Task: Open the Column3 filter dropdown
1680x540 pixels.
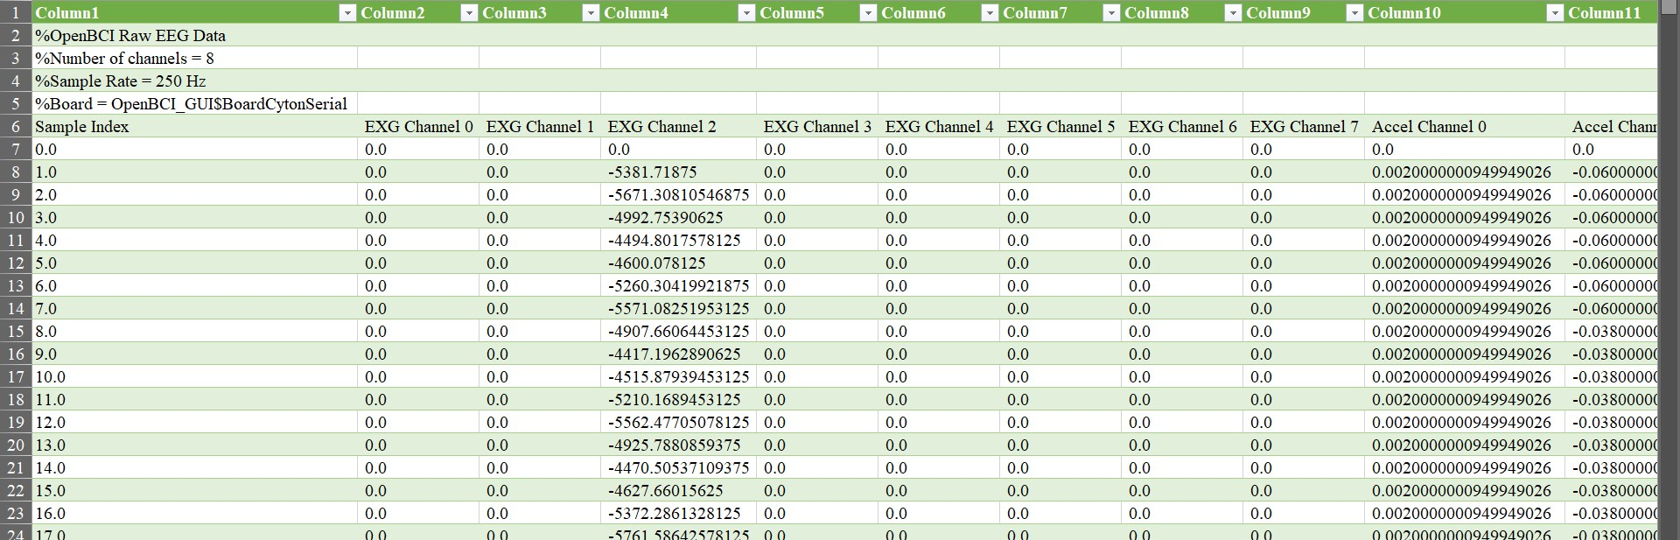Action: [x=591, y=13]
